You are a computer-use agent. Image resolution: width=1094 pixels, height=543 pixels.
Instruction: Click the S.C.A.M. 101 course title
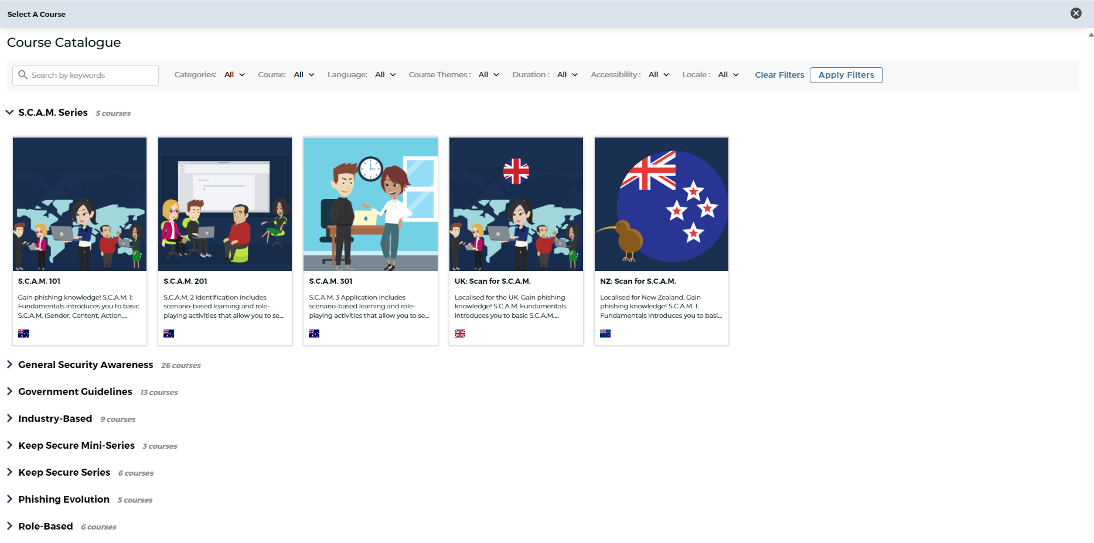(39, 281)
